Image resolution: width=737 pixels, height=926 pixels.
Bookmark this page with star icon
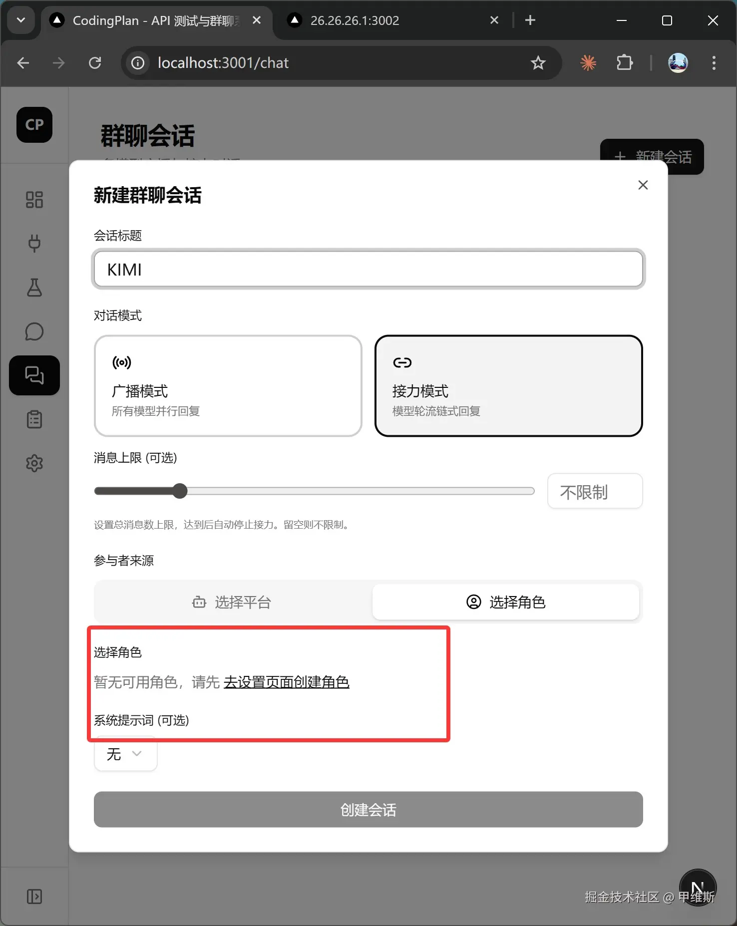(538, 63)
